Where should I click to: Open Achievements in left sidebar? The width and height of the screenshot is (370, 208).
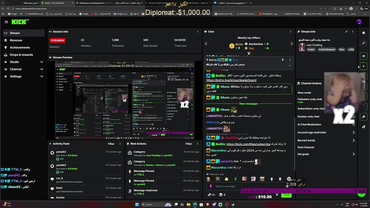coord(24,47)
